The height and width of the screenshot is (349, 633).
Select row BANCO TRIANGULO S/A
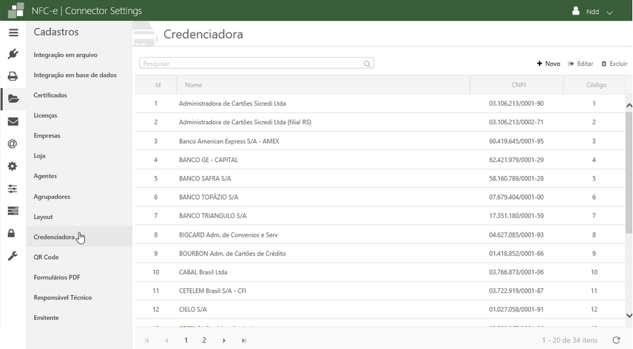(380, 215)
